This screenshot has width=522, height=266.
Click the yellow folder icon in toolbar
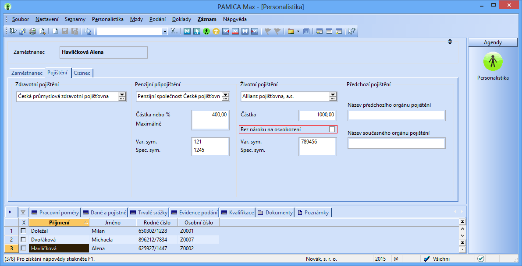click(x=291, y=31)
